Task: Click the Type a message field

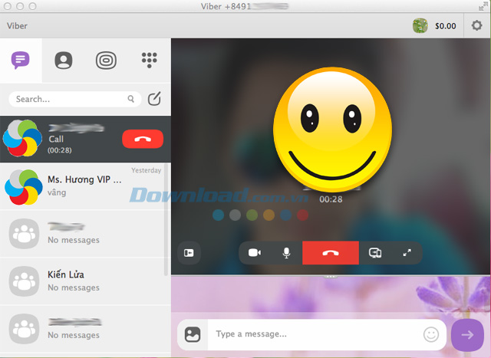Action: click(x=315, y=334)
